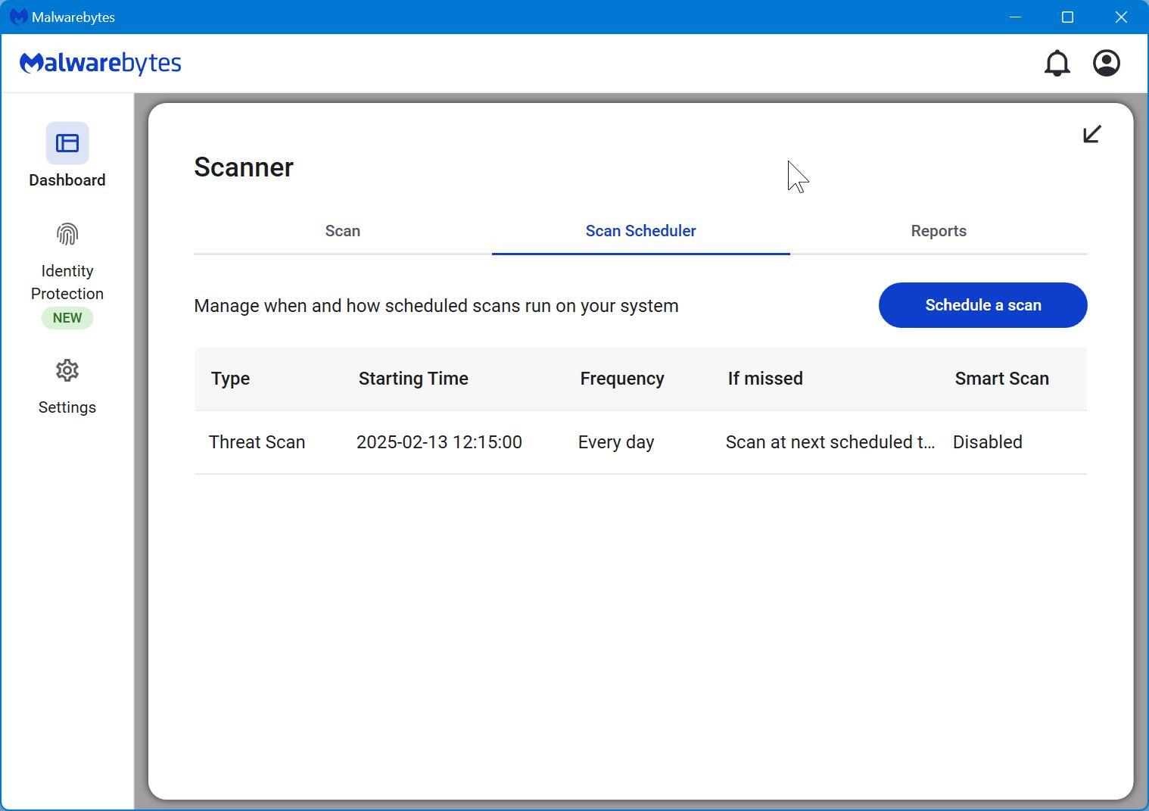Minimize the Malwarebytes window

tap(1015, 17)
